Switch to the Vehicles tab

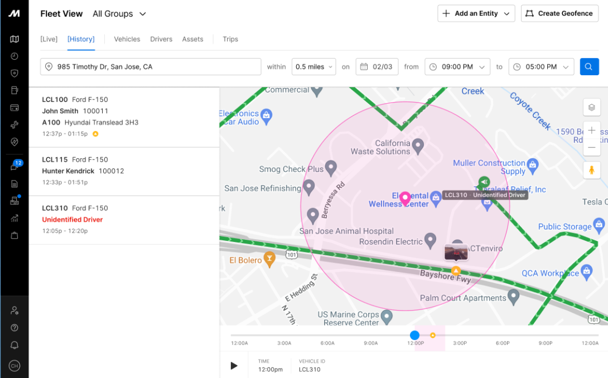tap(127, 39)
